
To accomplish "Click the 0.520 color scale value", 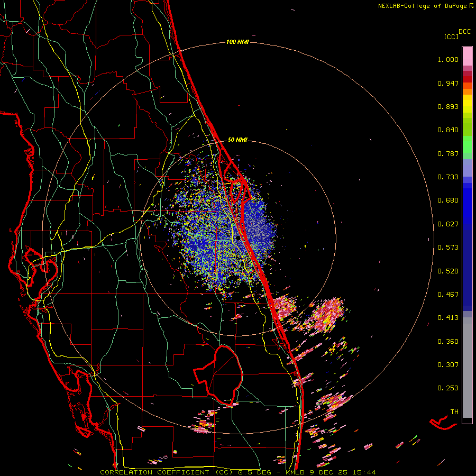I will click(448, 271).
